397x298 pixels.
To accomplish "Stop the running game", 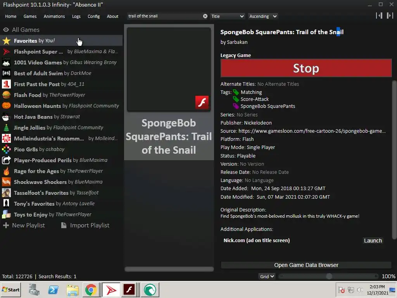I will pos(306,68).
